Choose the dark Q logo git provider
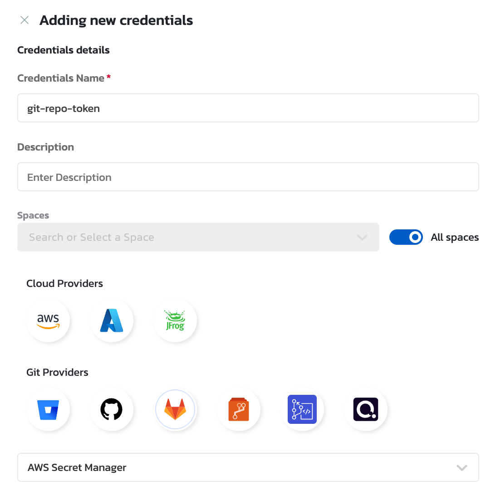491x495 pixels. (366, 409)
